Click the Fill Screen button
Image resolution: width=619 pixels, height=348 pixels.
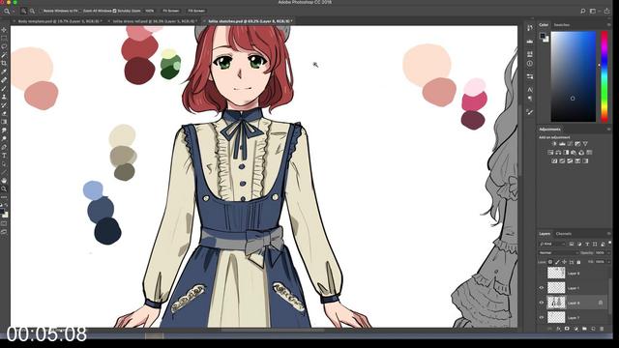coord(196,11)
